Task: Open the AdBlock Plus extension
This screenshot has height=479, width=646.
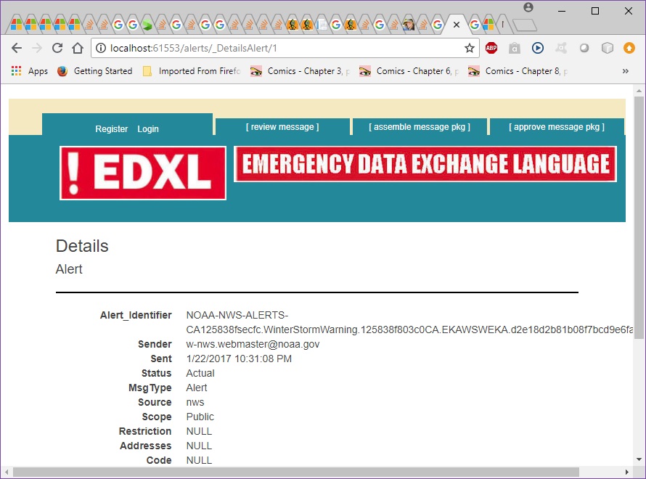Action: [491, 48]
